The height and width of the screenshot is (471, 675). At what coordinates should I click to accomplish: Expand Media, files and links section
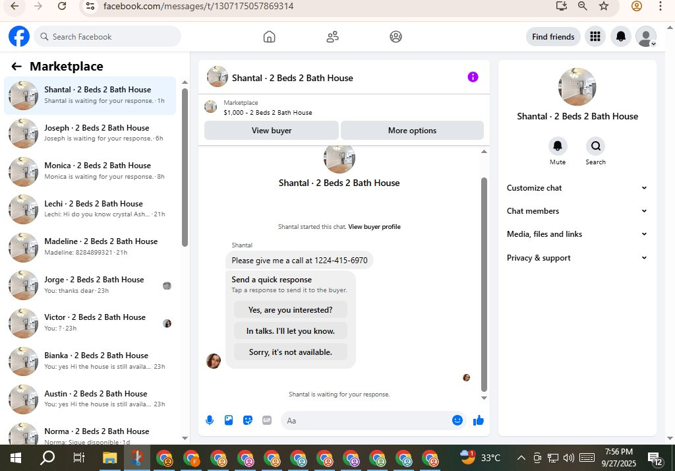[577, 234]
